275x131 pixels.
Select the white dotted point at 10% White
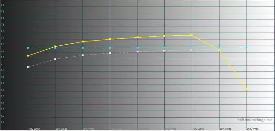coord(28,67)
